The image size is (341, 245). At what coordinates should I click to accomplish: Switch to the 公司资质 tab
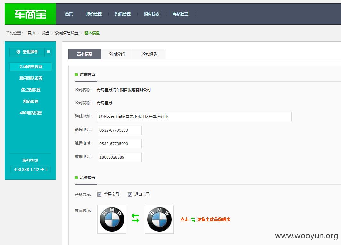click(149, 54)
